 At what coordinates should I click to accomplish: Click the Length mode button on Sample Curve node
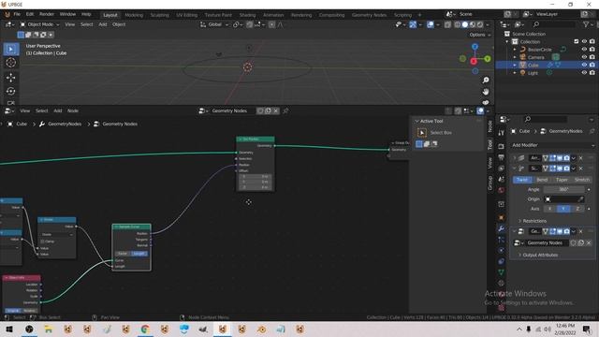(x=139, y=254)
